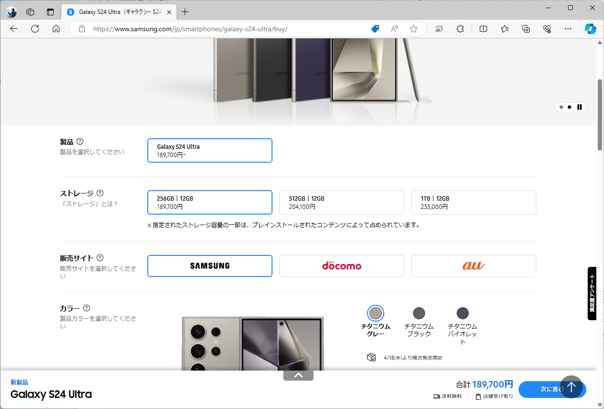The height and width of the screenshot is (409, 604).
Task: Close the Galaxy S24 Ultra tab
Action: point(169,12)
